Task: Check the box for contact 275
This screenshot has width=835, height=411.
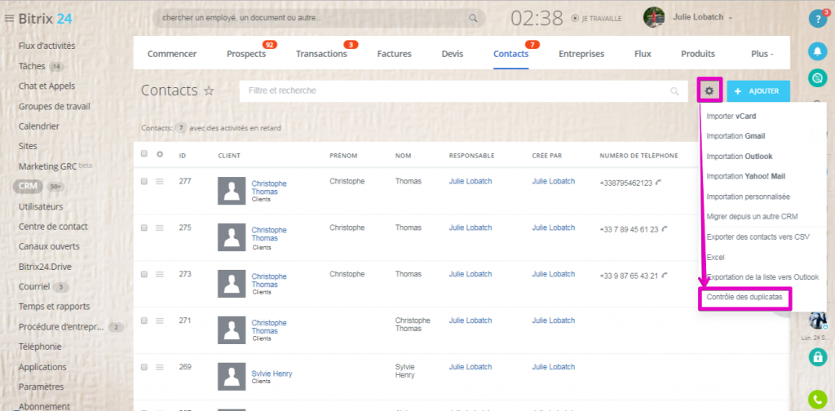Action: coord(144,228)
